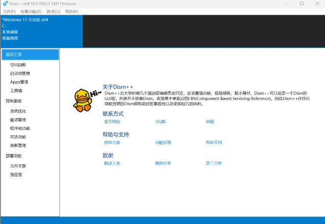
Task: Open the 问题反馈 link
Action: coord(163,142)
